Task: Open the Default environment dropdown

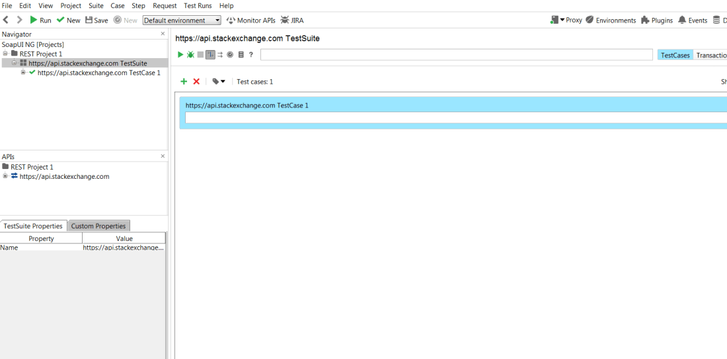Action: tap(182, 20)
